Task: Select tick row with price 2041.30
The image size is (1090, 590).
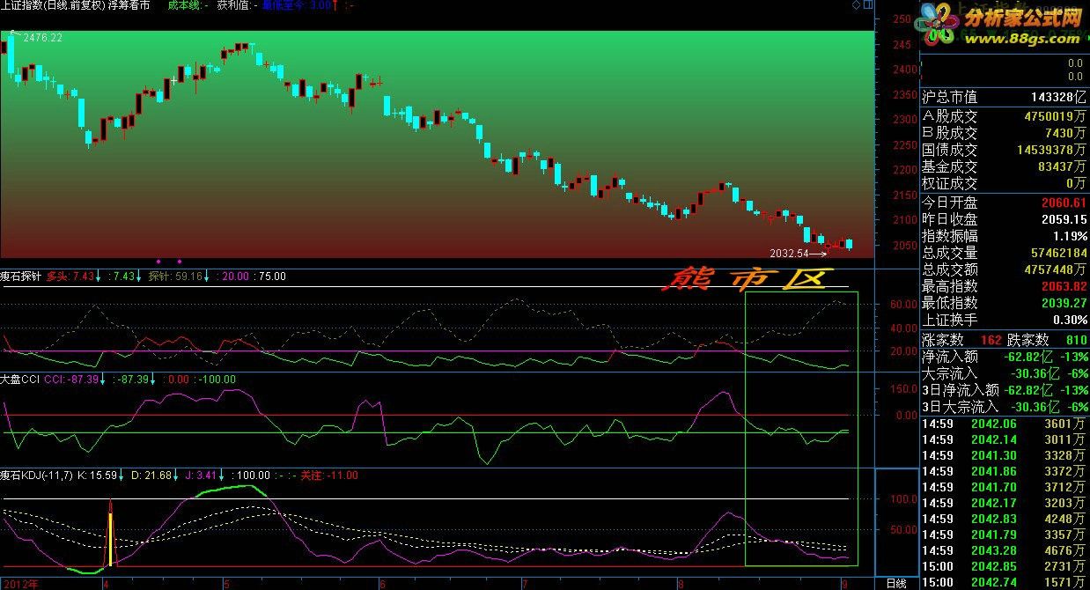Action: tap(1004, 455)
